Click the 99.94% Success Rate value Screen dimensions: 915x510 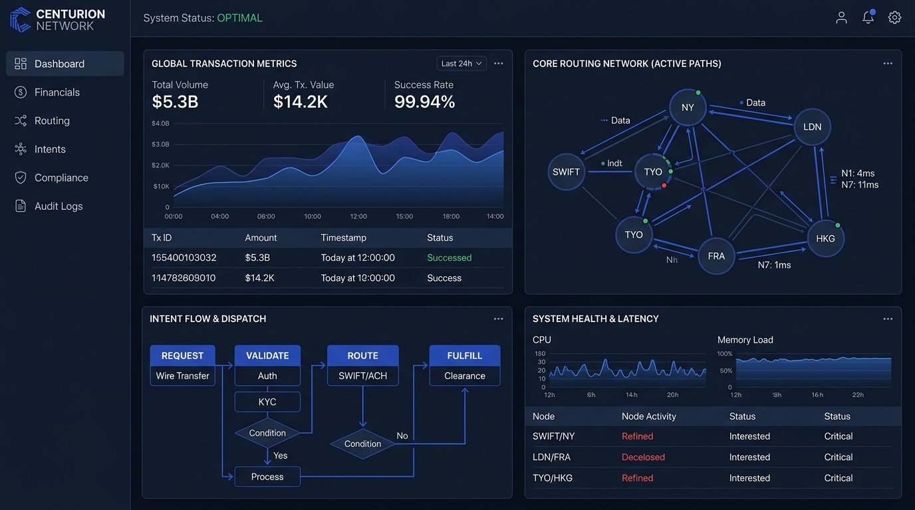click(x=425, y=102)
